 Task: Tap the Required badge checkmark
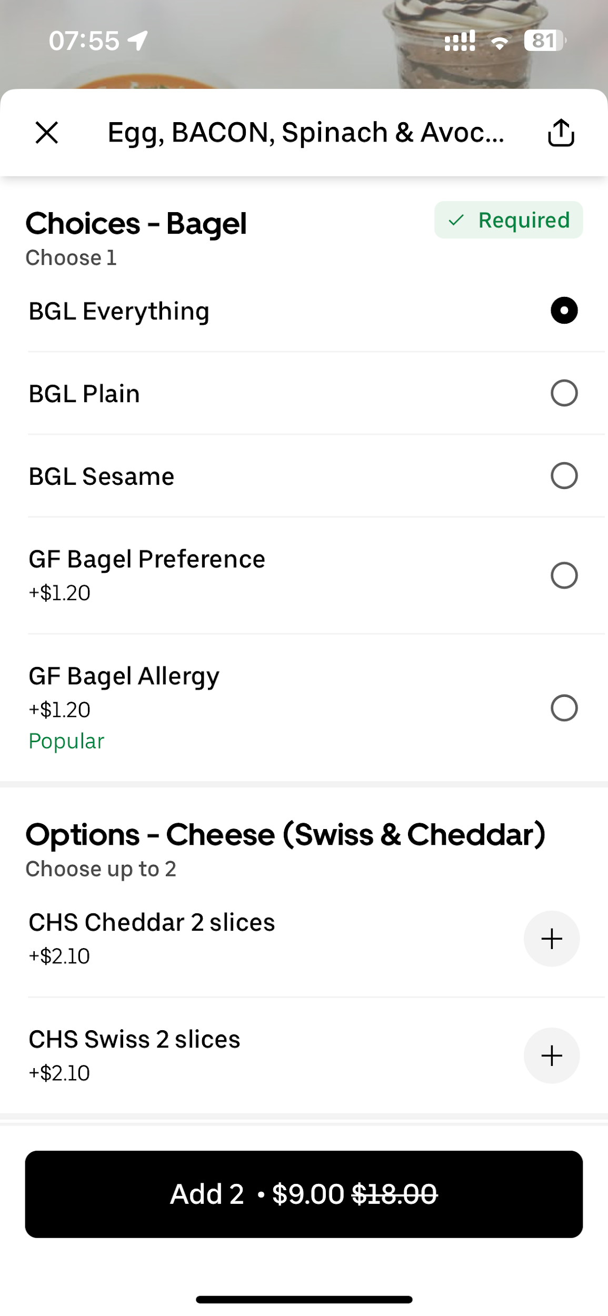click(456, 220)
